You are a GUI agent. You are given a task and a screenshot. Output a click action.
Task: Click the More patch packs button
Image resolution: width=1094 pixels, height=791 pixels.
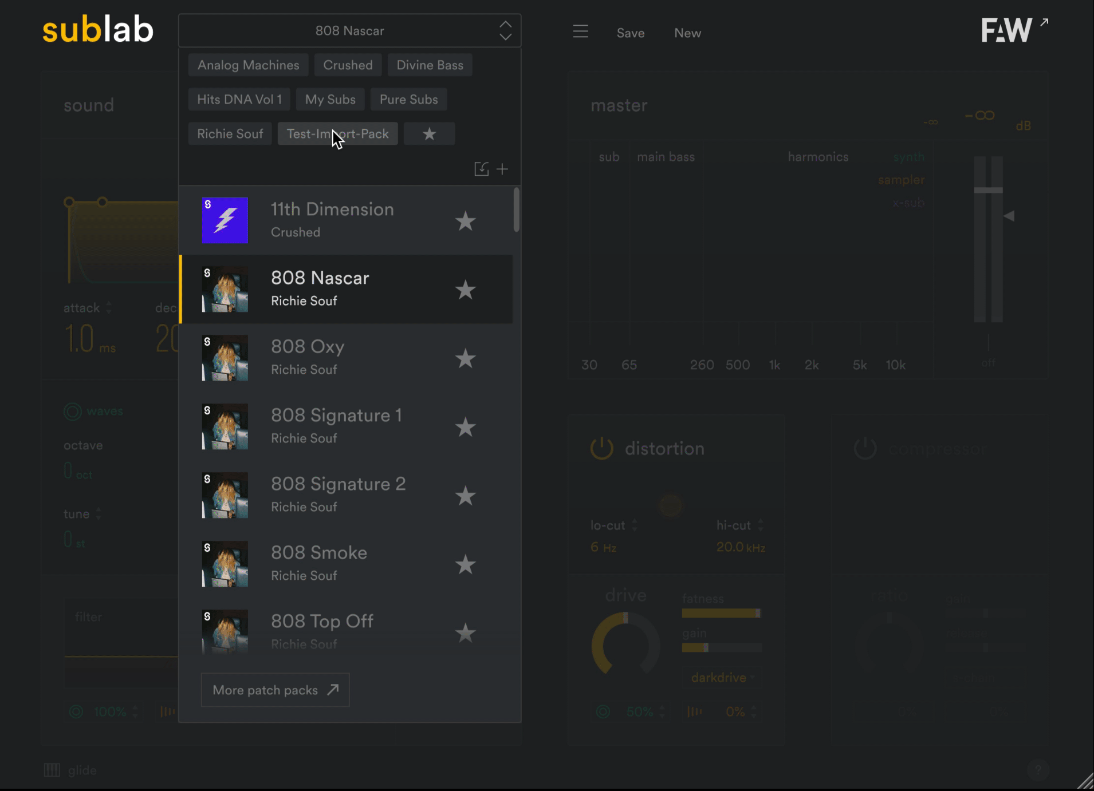(x=275, y=690)
